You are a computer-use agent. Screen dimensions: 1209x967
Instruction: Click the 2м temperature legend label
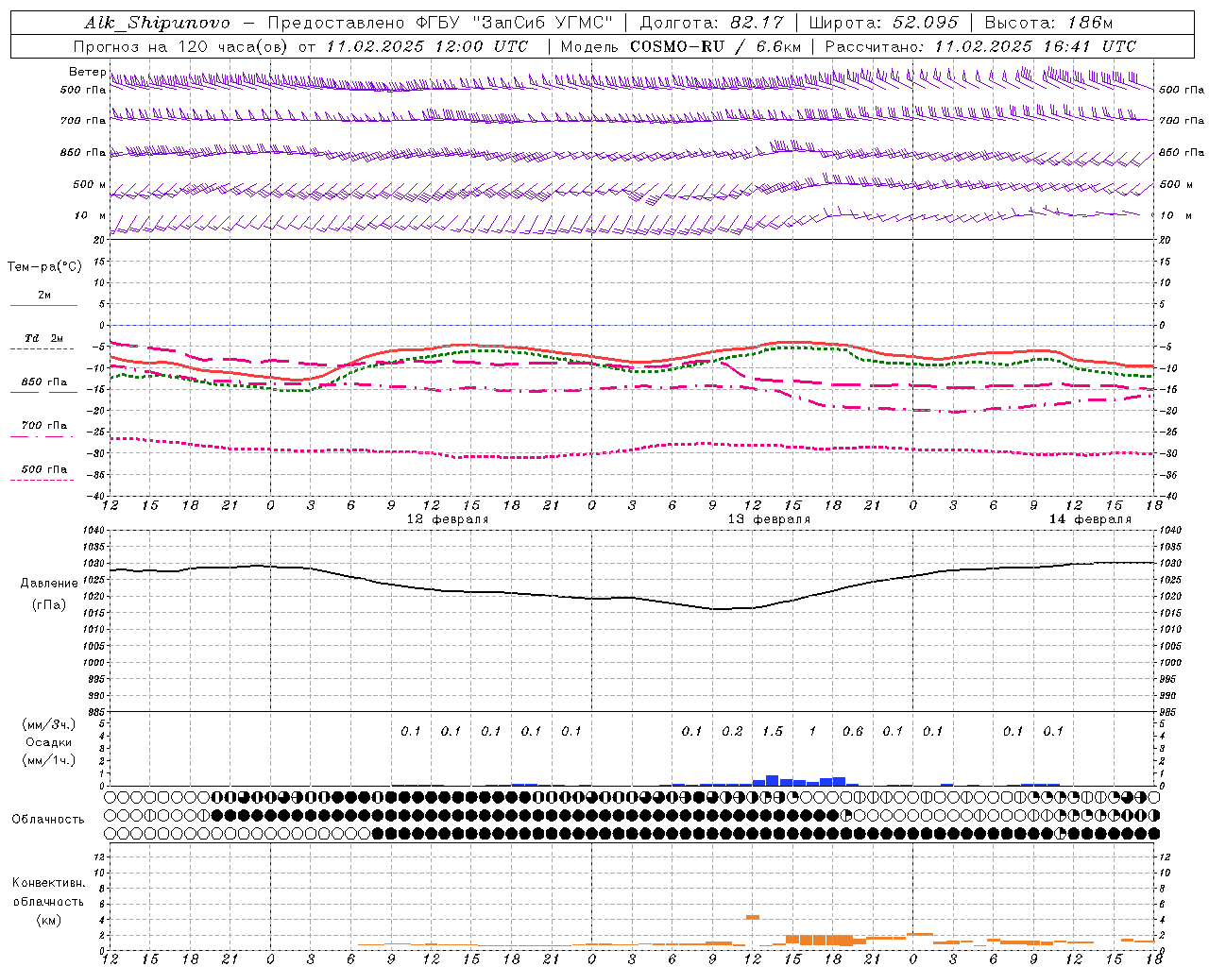tap(44, 295)
